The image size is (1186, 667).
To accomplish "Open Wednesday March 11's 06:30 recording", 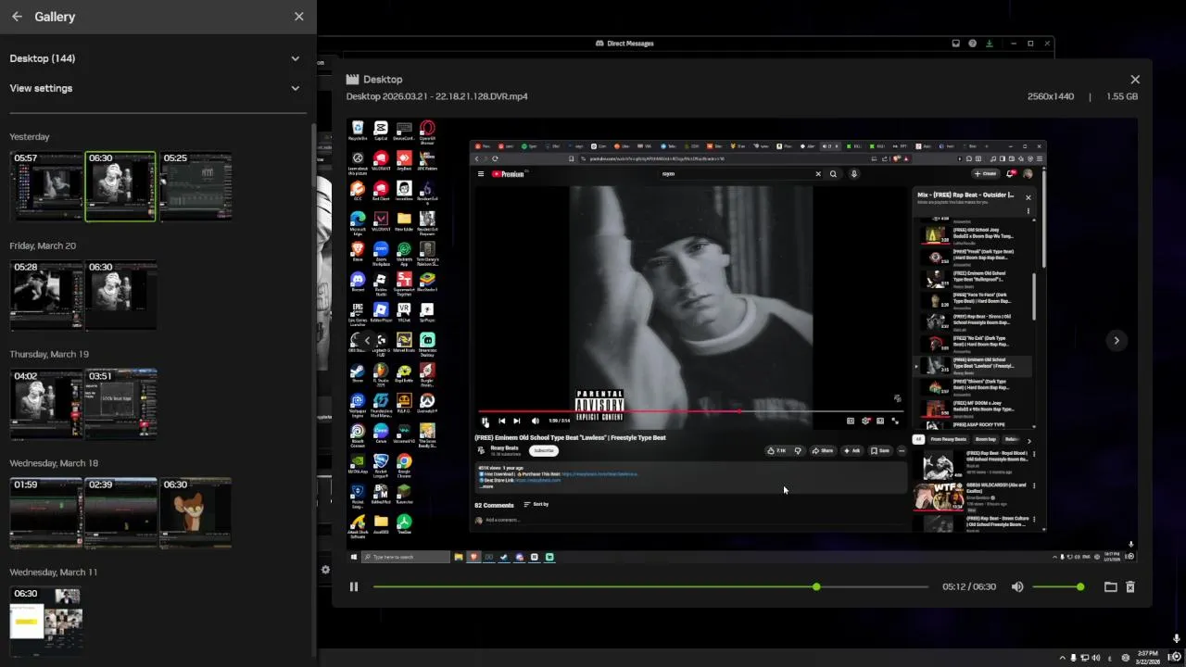I will coord(46,621).
